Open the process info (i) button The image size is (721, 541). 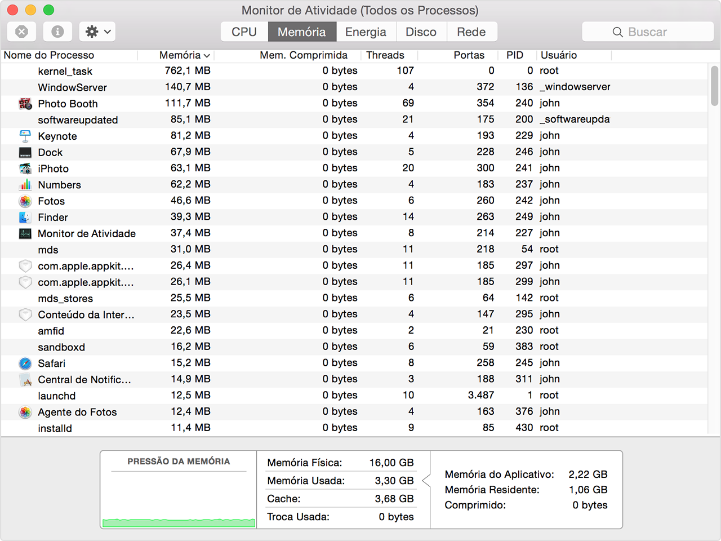[x=57, y=32]
